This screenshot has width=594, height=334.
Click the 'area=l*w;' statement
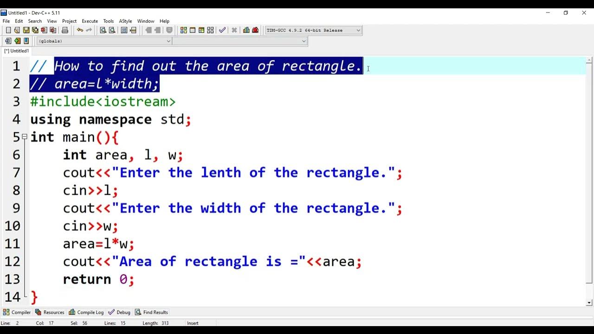click(99, 244)
